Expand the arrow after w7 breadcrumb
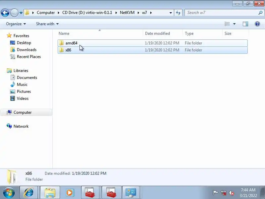The image size is (265, 199). pos(151,13)
